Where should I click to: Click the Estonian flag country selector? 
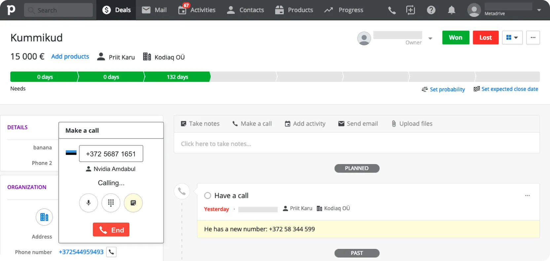point(71,153)
